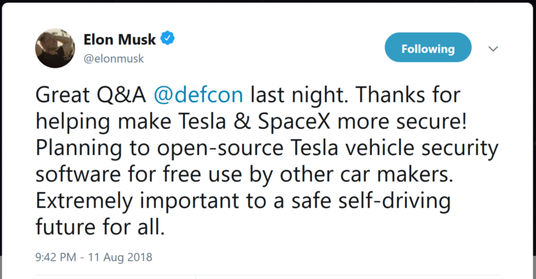Screen dimensions: 536x279
Task: Click 'open-source' in the tweet text
Action: pyautogui.click(x=220, y=148)
